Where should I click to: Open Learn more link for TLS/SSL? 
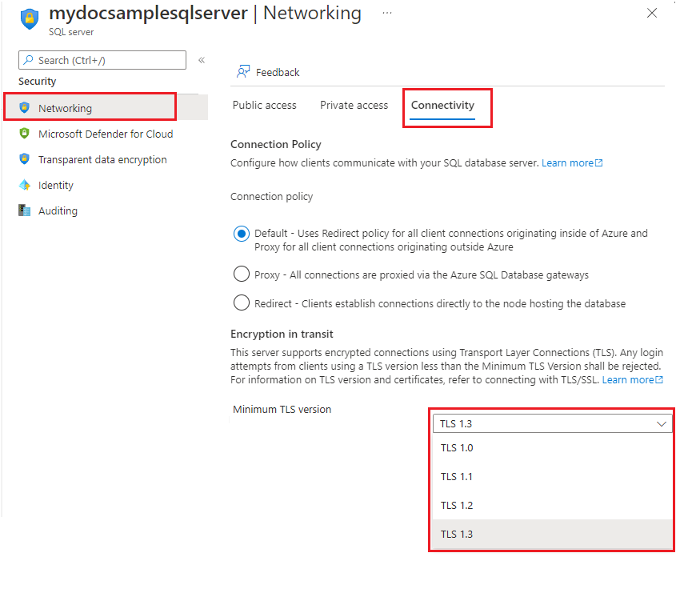[x=633, y=379]
